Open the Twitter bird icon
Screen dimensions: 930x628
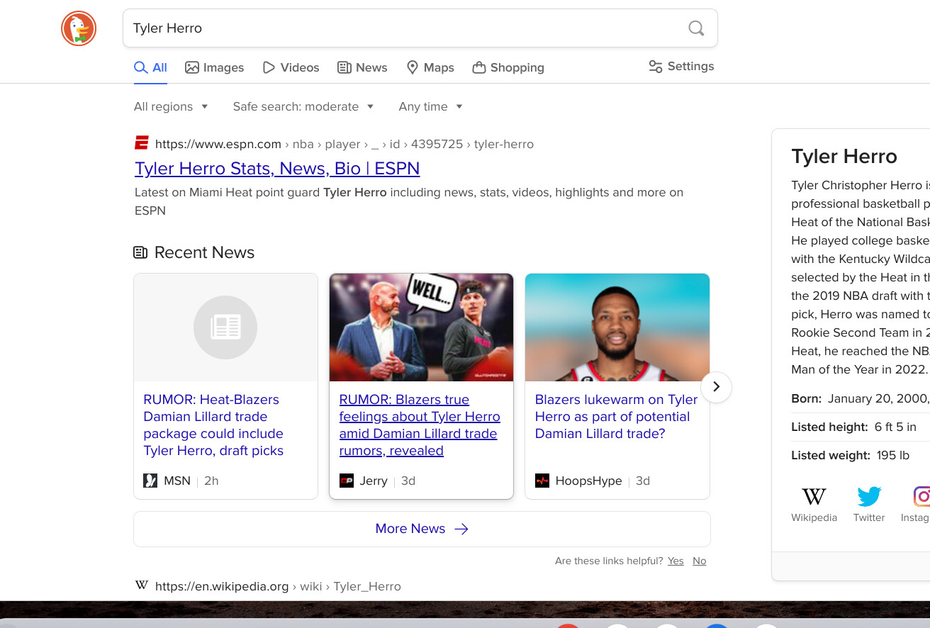tap(869, 497)
